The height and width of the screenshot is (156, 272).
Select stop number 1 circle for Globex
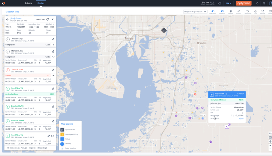[x=7, y=40]
